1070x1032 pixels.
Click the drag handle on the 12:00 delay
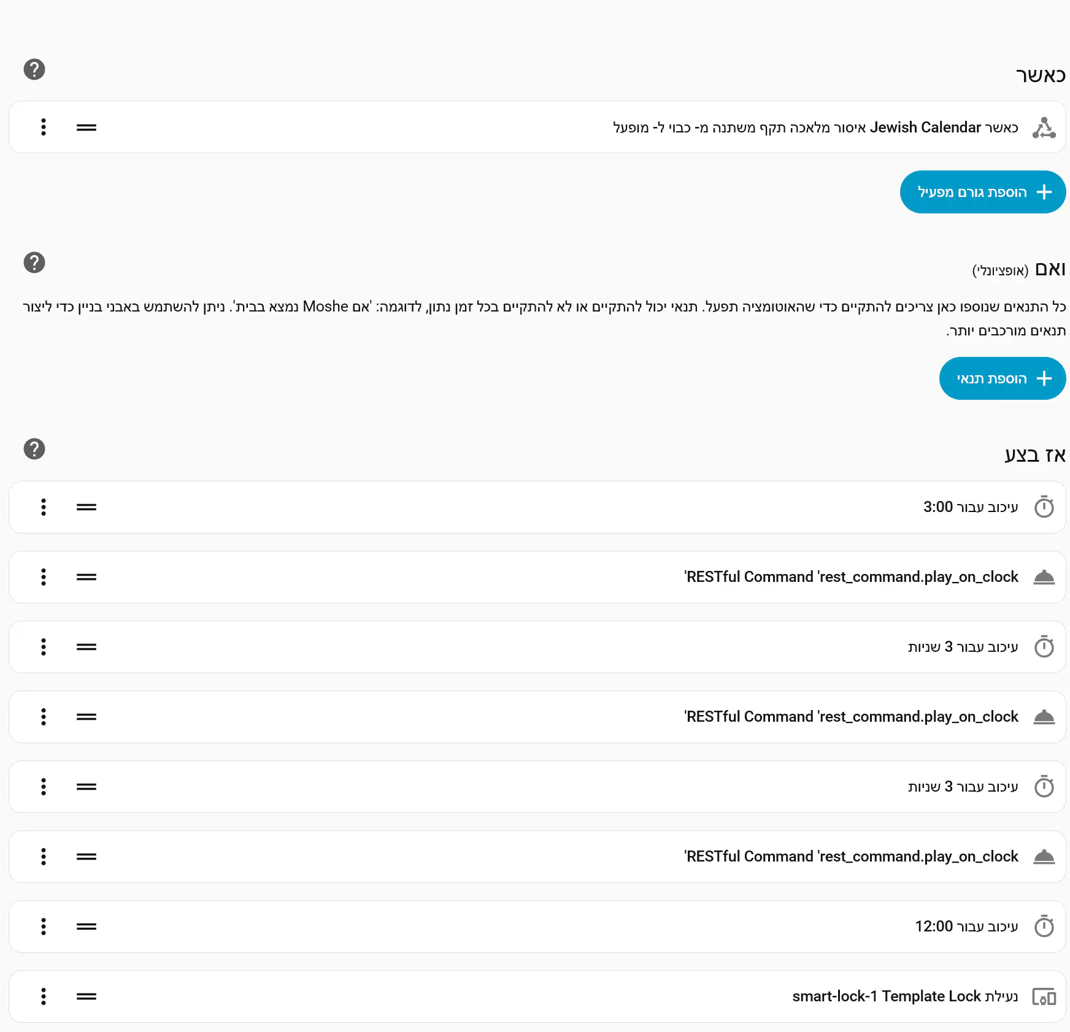(87, 927)
